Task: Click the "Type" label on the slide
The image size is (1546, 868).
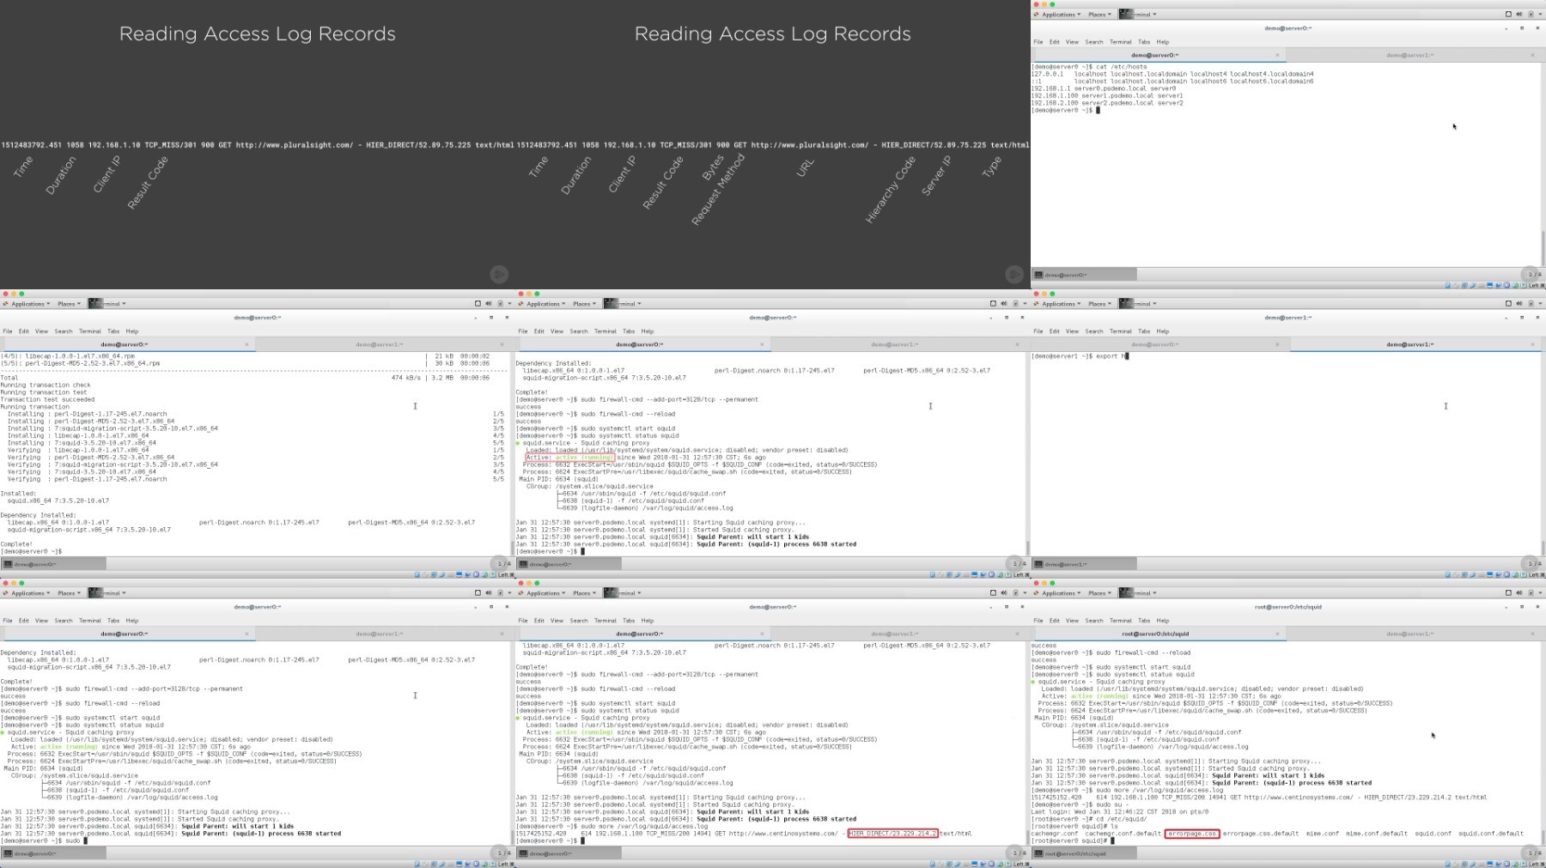Action: (x=991, y=167)
